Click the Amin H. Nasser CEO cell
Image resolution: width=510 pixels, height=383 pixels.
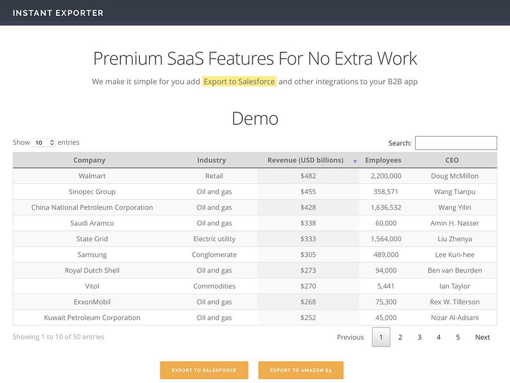pyautogui.click(x=455, y=223)
